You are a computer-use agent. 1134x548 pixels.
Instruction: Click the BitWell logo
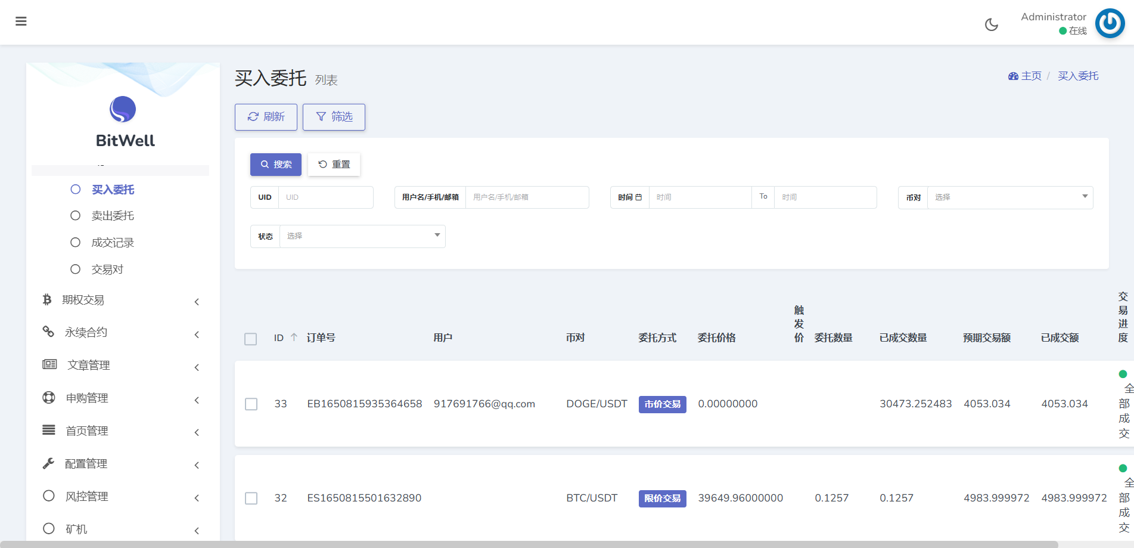coord(123,110)
